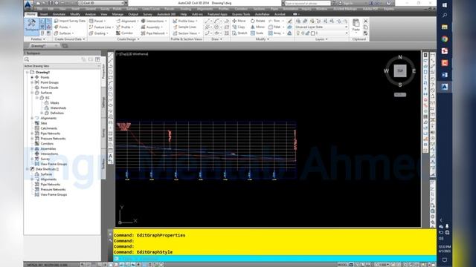Open the Active Drawing View dropdown
This screenshot has width=476, height=267.
pyautogui.click(x=62, y=66)
